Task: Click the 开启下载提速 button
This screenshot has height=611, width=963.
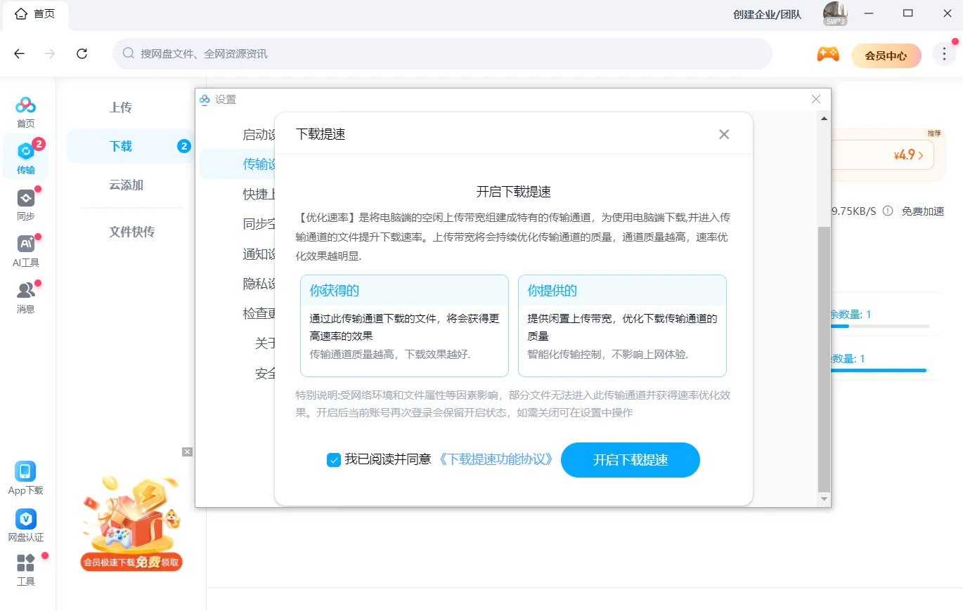Action: (630, 460)
